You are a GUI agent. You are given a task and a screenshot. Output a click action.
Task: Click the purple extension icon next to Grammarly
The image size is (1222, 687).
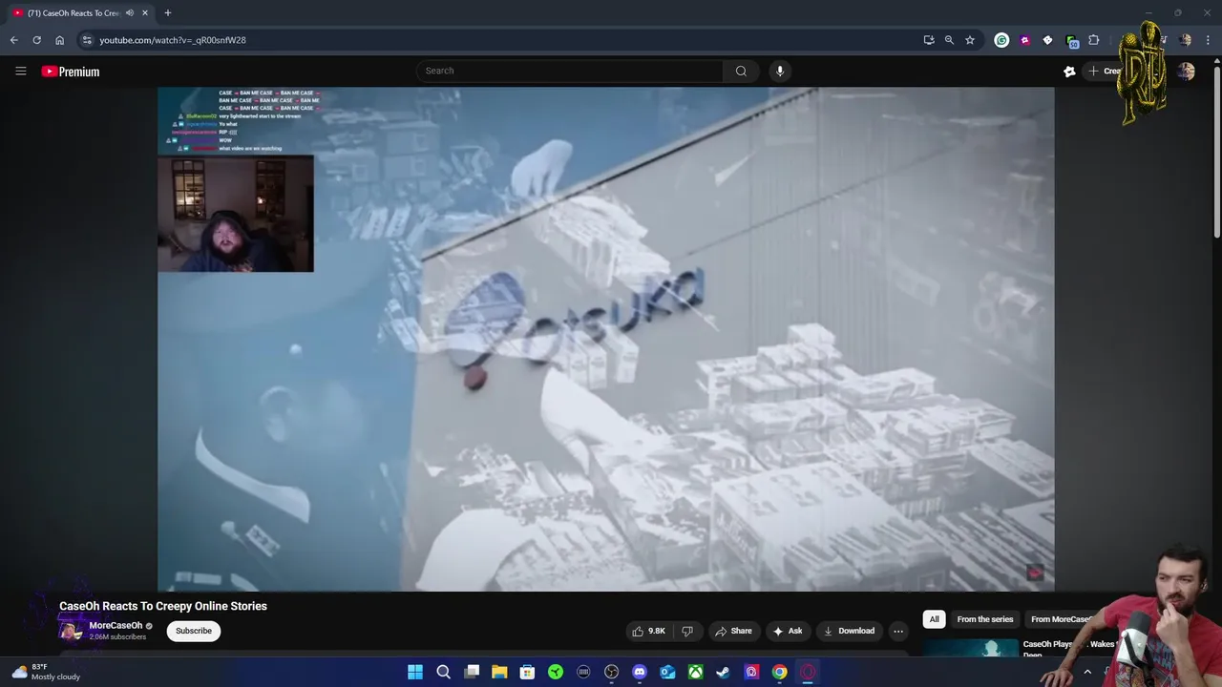[x=1024, y=40]
